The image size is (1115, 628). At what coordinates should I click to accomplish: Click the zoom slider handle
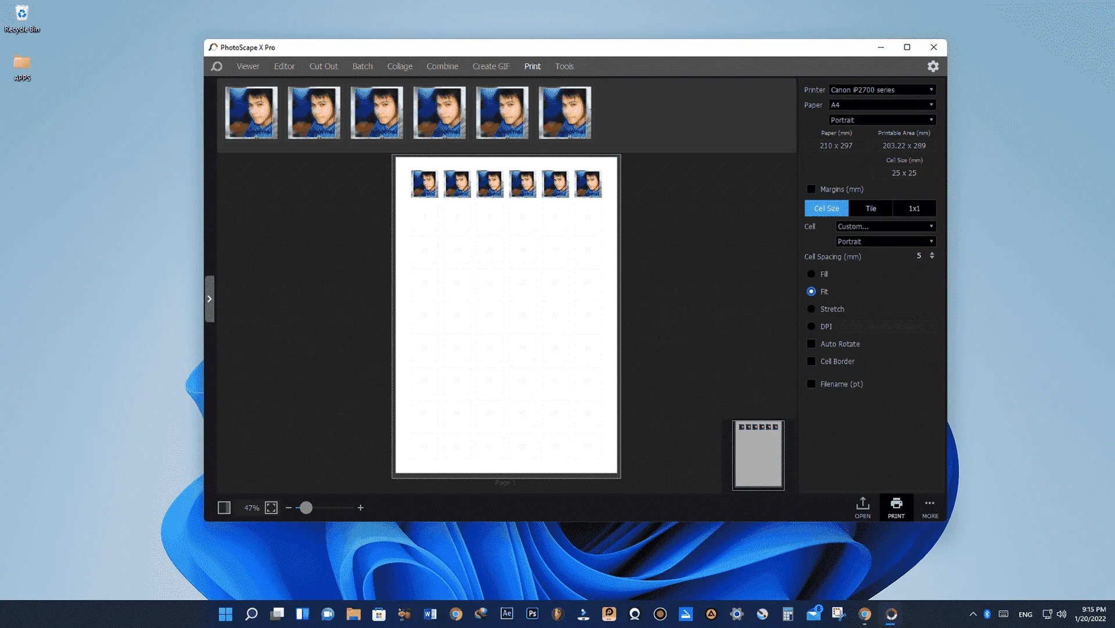point(306,508)
